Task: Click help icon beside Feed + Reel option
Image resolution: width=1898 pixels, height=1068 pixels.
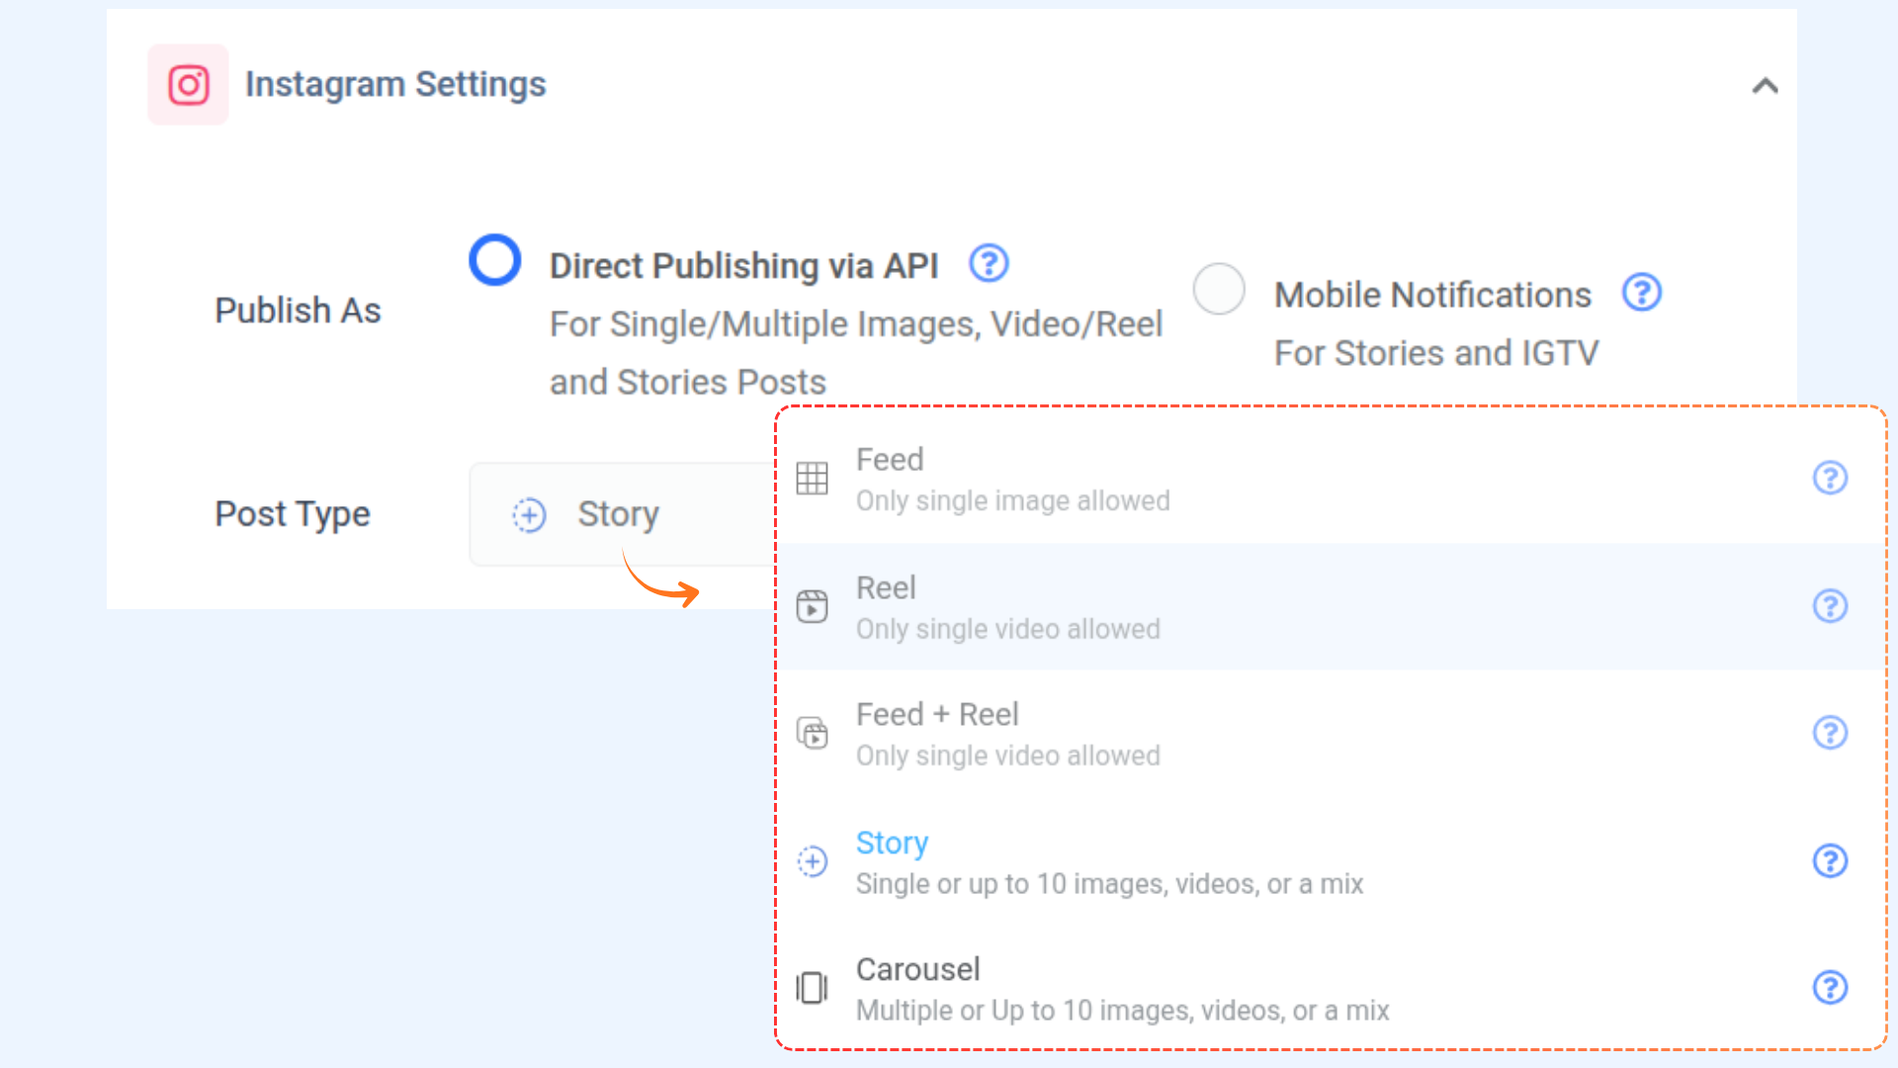Action: tap(1830, 733)
